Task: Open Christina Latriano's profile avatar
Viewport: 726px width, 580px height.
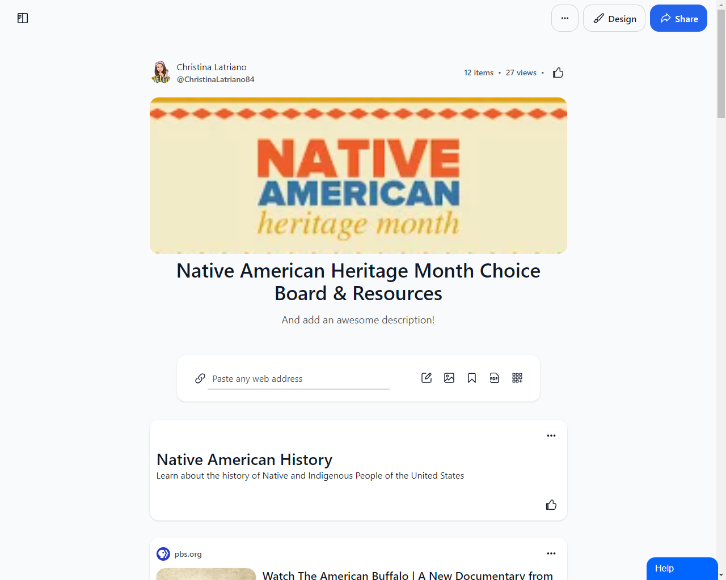Action: click(161, 72)
